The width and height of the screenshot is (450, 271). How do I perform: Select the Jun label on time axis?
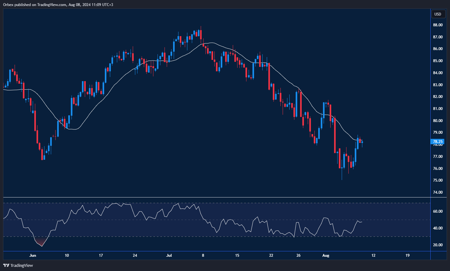(33, 255)
